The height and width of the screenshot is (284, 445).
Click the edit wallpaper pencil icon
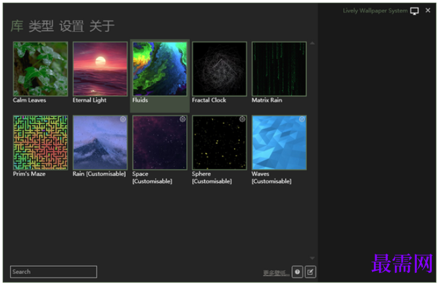[x=310, y=272]
